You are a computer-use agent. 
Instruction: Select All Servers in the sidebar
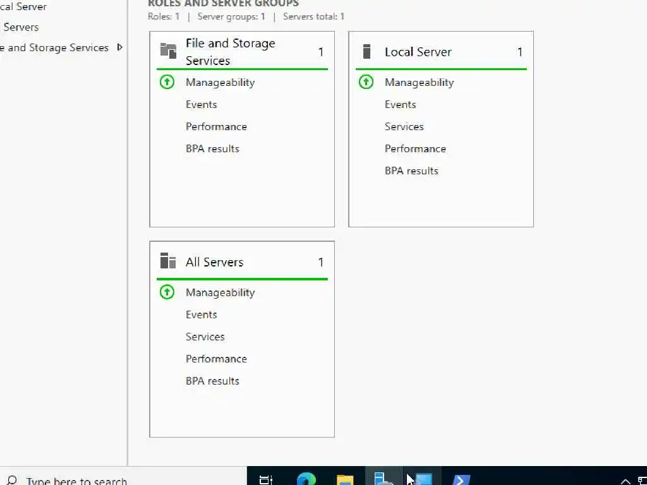click(21, 27)
